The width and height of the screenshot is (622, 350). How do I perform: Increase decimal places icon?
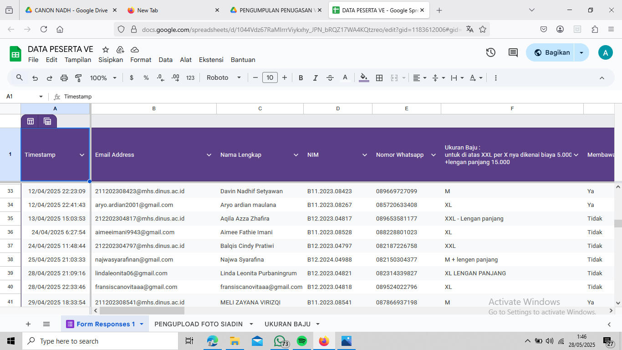coord(175,78)
